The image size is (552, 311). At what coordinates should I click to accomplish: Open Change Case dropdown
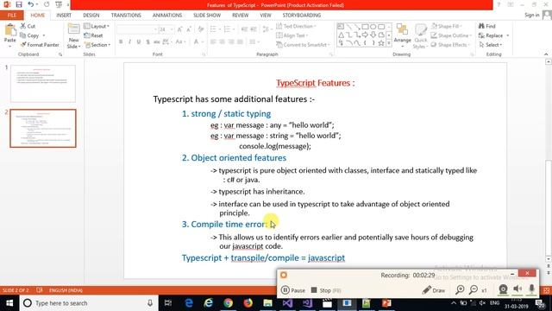(x=180, y=41)
